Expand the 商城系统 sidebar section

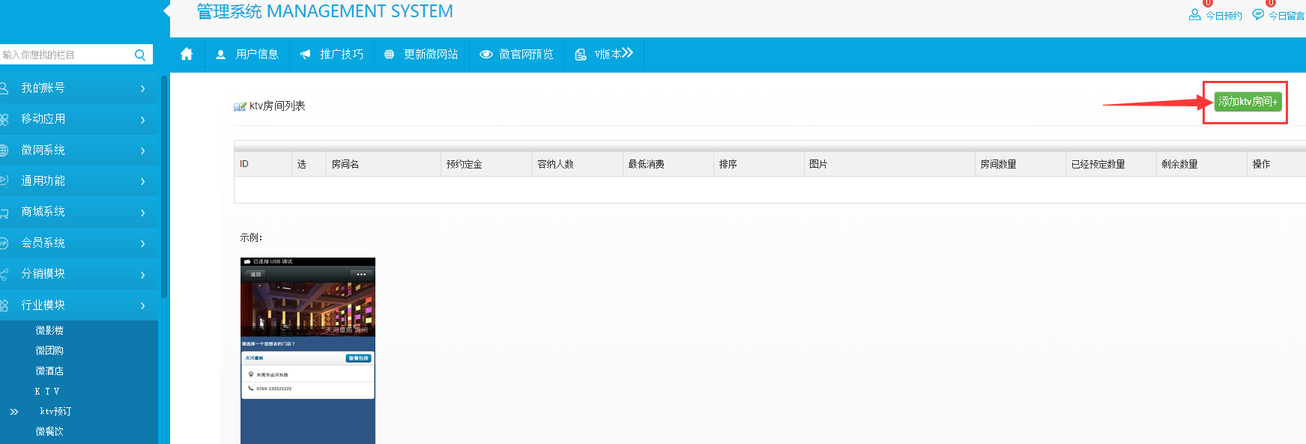(x=75, y=212)
